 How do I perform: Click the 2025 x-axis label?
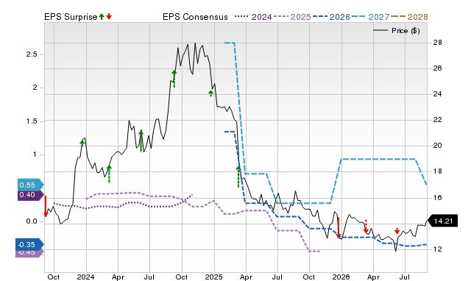tap(214, 277)
